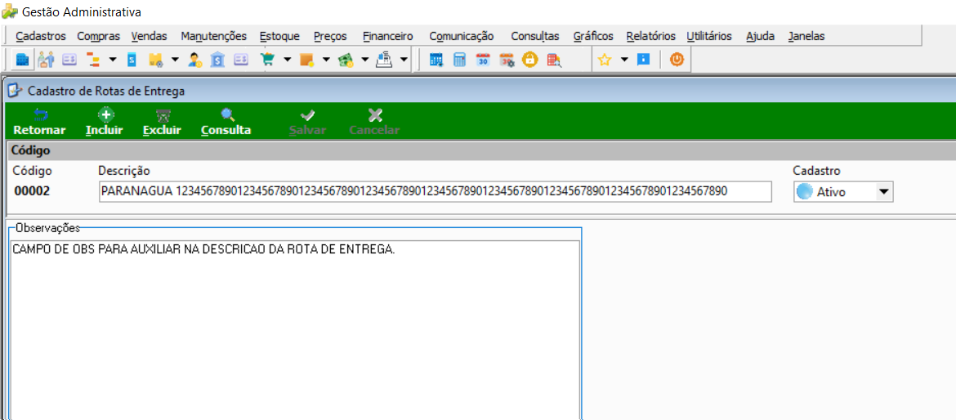956x420 pixels.
Task: Click the orange power icon
Action: [677, 60]
